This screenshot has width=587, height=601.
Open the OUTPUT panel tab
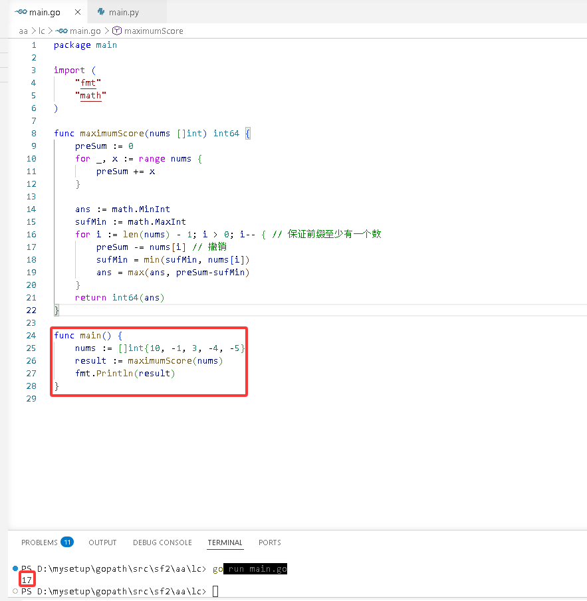(102, 542)
